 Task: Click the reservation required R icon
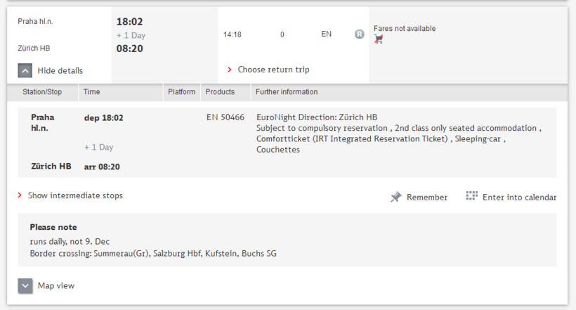[359, 34]
